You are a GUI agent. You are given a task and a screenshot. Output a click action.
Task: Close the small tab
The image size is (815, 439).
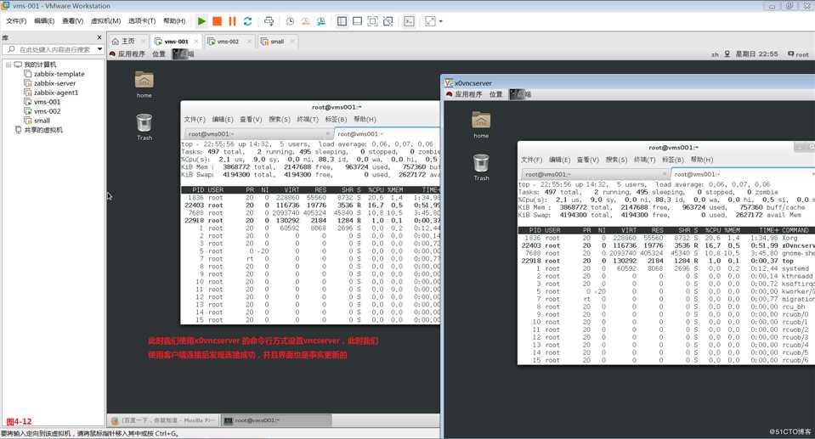coord(292,41)
